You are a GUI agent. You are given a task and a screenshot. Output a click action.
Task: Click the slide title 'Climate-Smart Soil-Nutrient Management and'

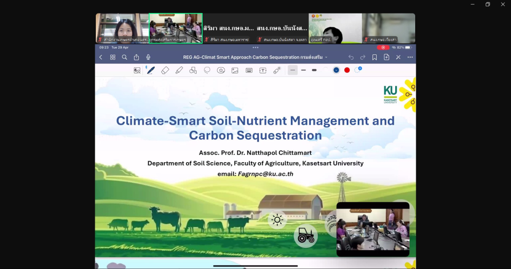tap(255, 121)
